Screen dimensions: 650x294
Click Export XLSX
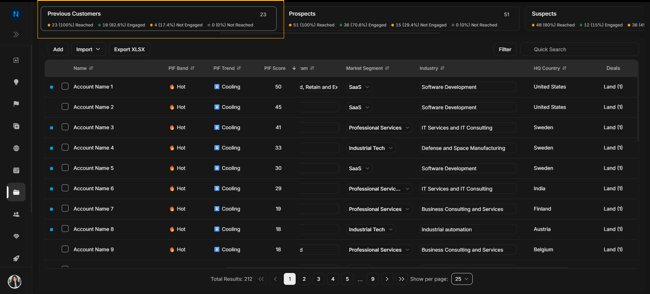point(130,50)
